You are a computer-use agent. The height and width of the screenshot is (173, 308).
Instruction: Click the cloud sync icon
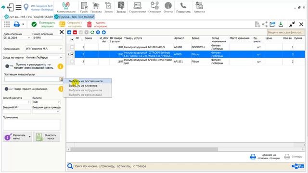tap(3, 8)
